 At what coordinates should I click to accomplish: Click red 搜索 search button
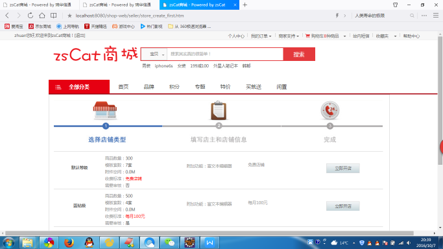pyautogui.click(x=299, y=54)
